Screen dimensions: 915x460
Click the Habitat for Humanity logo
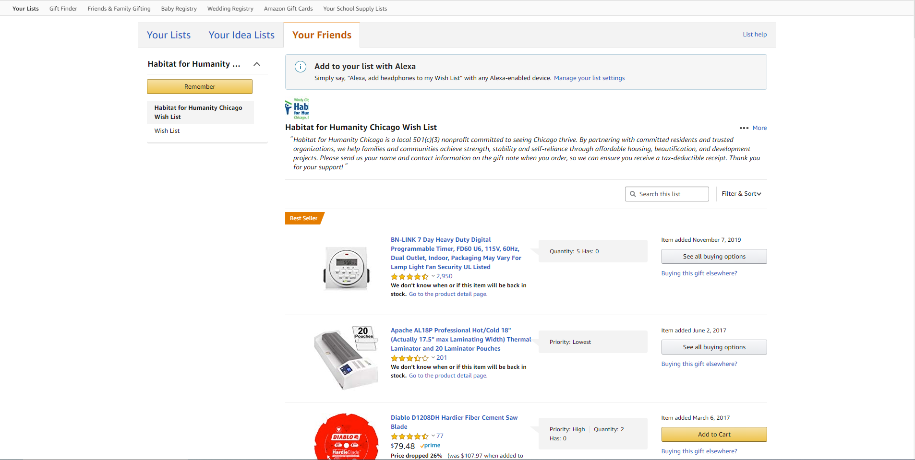pyautogui.click(x=298, y=109)
